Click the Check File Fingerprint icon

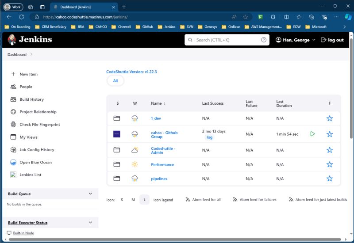coord(13,124)
